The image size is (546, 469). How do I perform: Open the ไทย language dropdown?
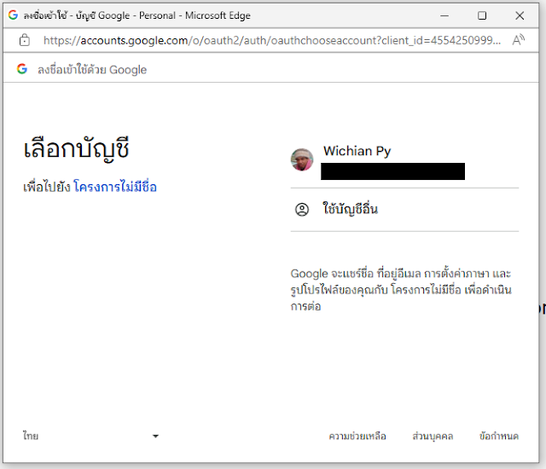tap(91, 436)
